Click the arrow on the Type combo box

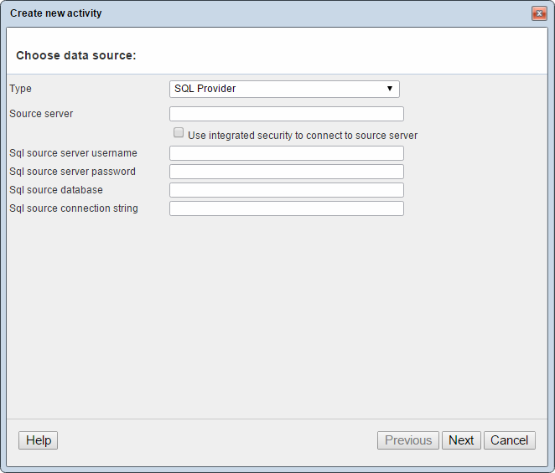(x=390, y=89)
